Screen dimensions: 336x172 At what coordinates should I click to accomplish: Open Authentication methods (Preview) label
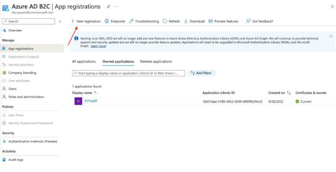(33, 141)
